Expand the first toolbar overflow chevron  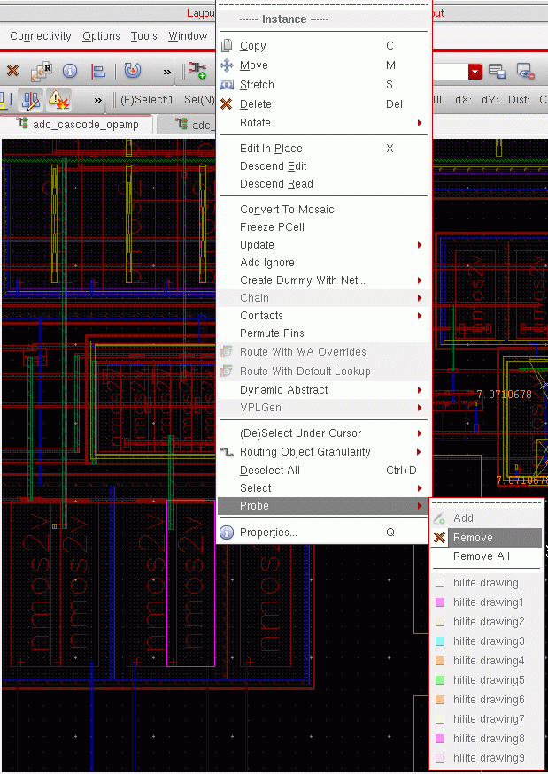[x=166, y=72]
